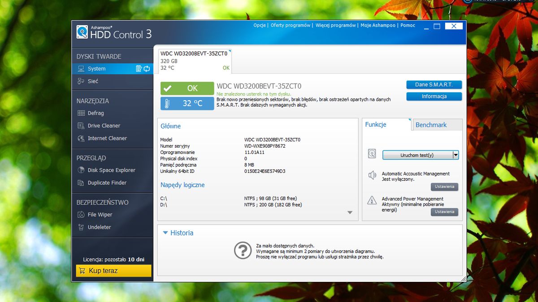
Task: Click the Model value WDC WD3200BEVT-35ZCT0
Action: pyautogui.click(x=272, y=140)
